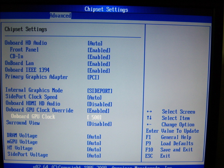
Task: Select the Front Panel label
Action: [24, 50]
